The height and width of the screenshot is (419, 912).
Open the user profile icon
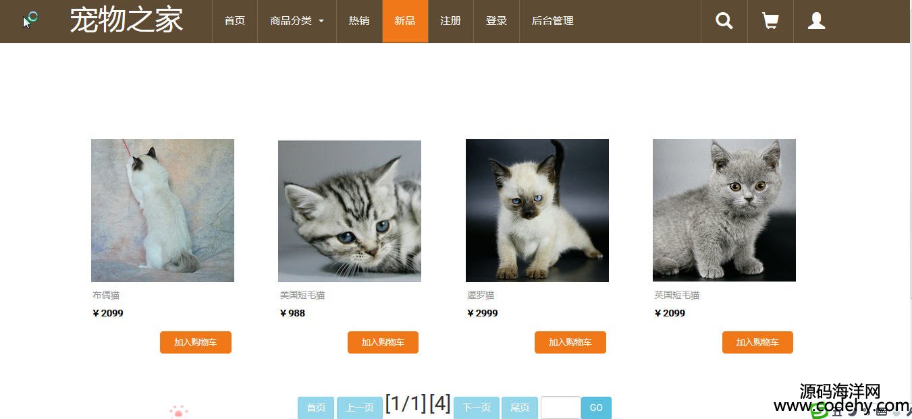click(817, 21)
